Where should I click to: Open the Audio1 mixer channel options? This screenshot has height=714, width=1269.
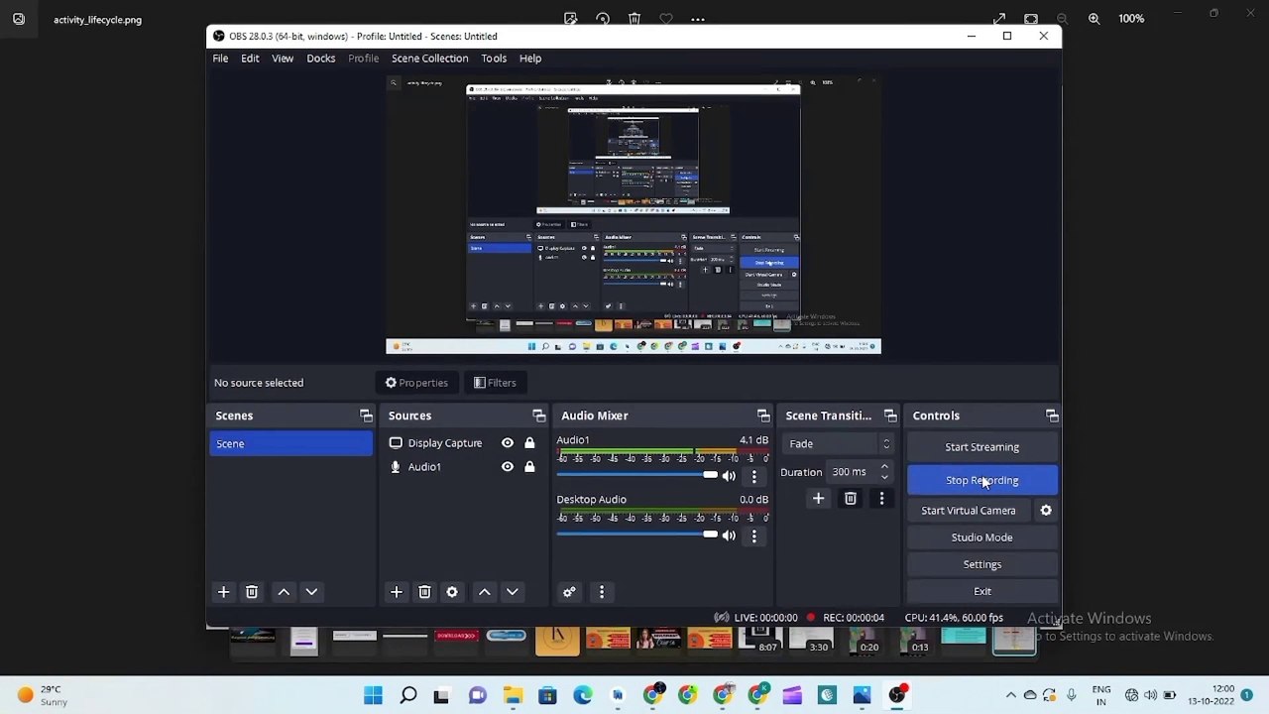click(x=753, y=476)
